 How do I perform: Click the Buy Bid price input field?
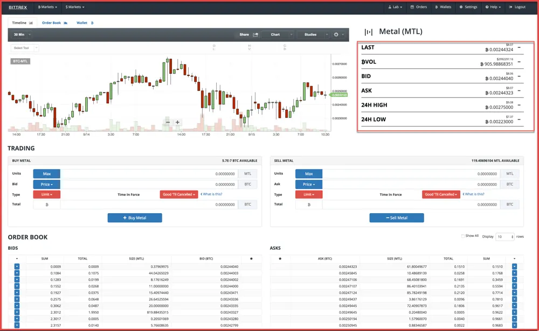coord(149,185)
